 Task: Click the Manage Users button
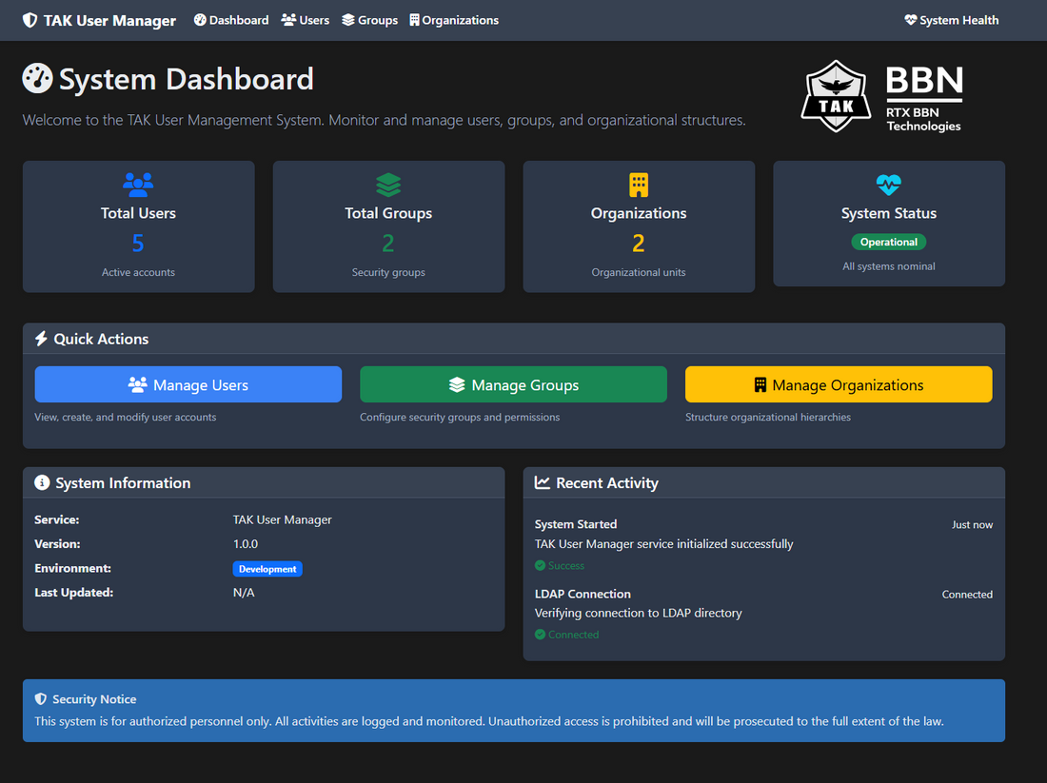(x=188, y=383)
